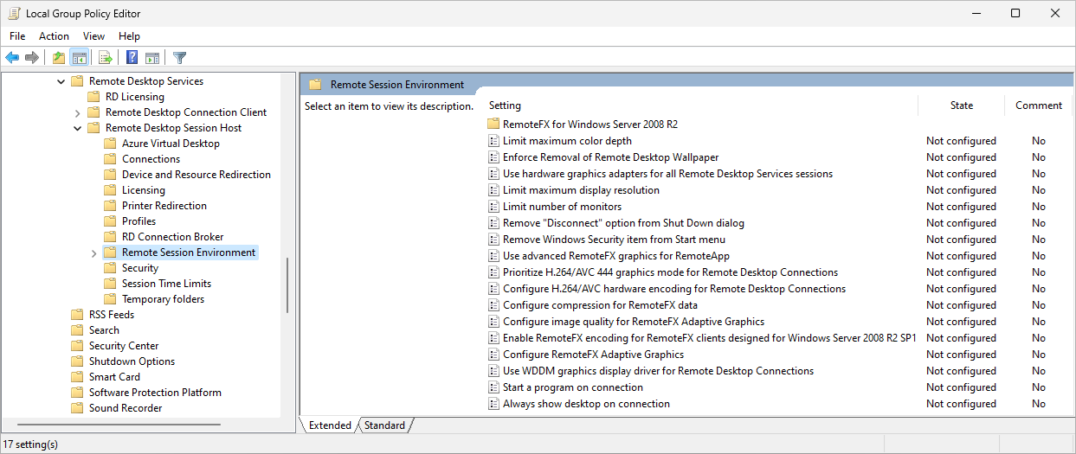The width and height of the screenshot is (1076, 454).
Task: Switch to the Standard tab
Action: tap(384, 425)
